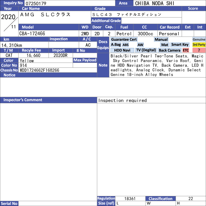This screenshot has height=206, width=206.
Task: Click the red ETC badge
Action: (x=186, y=50)
